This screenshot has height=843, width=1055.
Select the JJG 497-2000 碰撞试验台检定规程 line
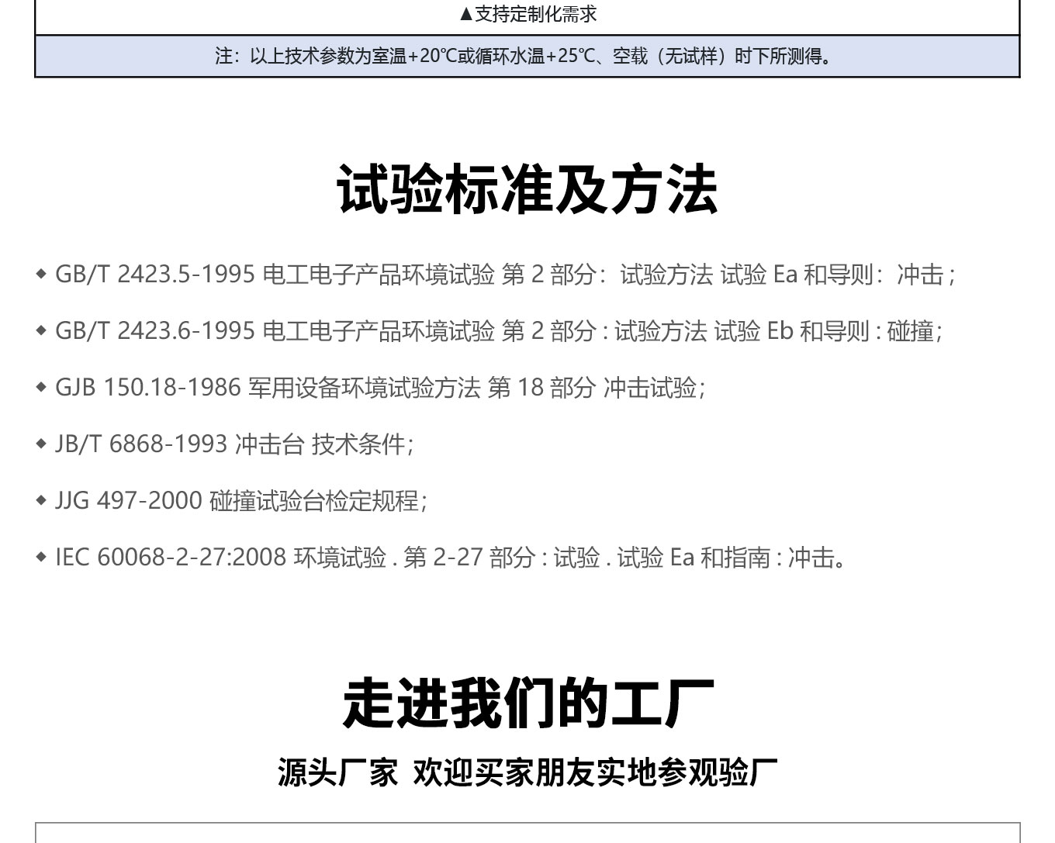(x=240, y=501)
